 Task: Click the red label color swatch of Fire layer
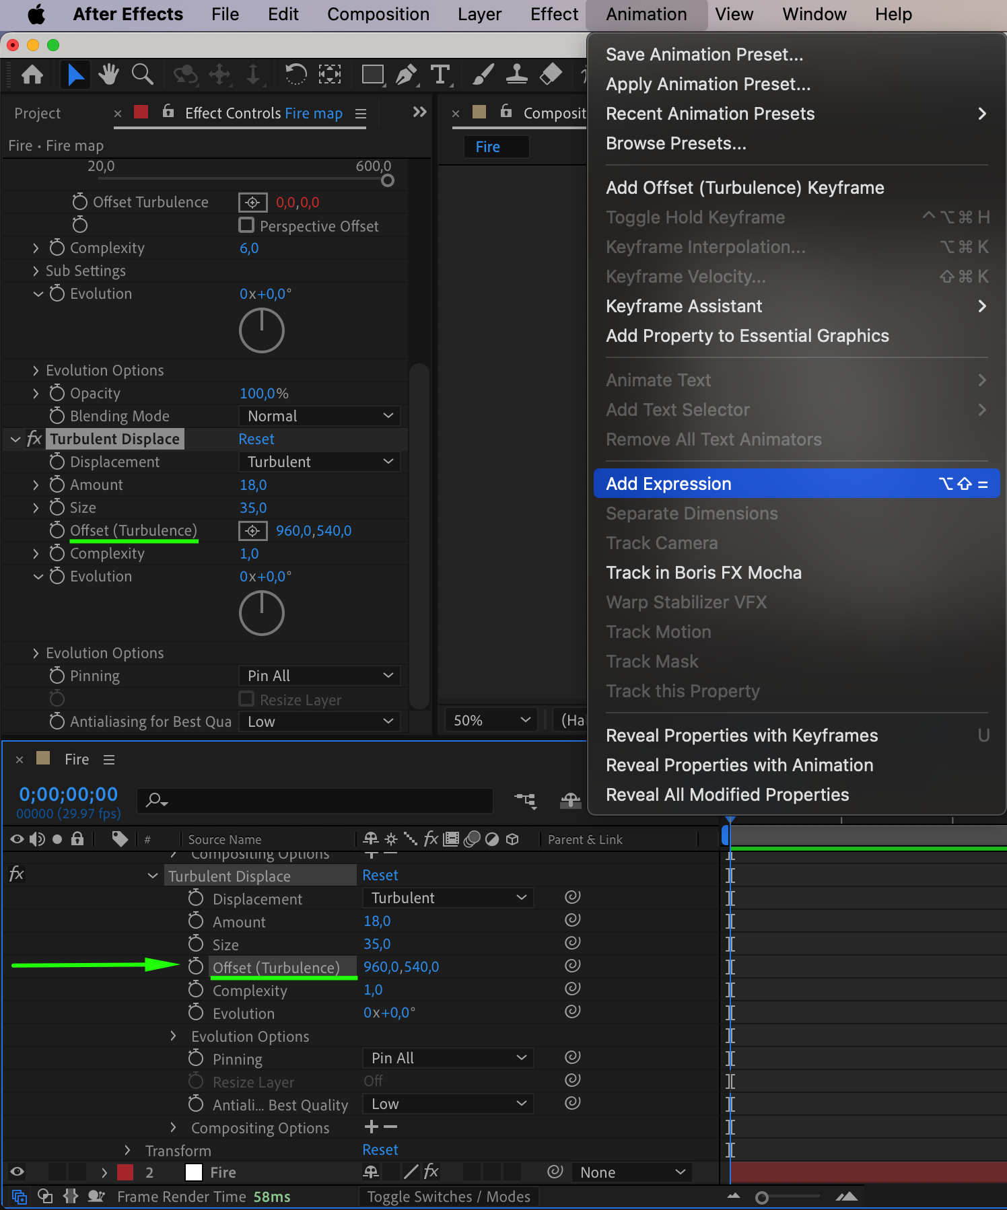125,1172
